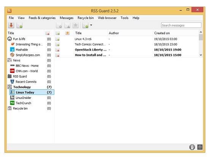Sort messages by read status column header
This screenshot has width=209, height=157.
pyautogui.click(x=58, y=33)
